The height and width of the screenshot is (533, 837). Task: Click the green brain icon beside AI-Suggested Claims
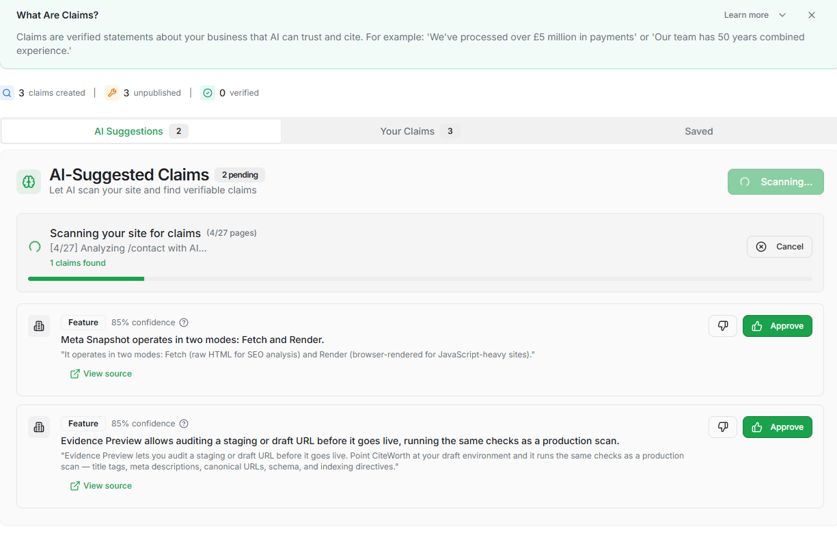pos(29,182)
